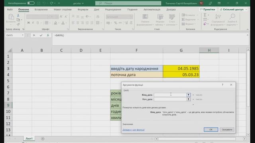Select cell with date 04.05.1985
This screenshot has height=143, width=255.
pos(181,68)
